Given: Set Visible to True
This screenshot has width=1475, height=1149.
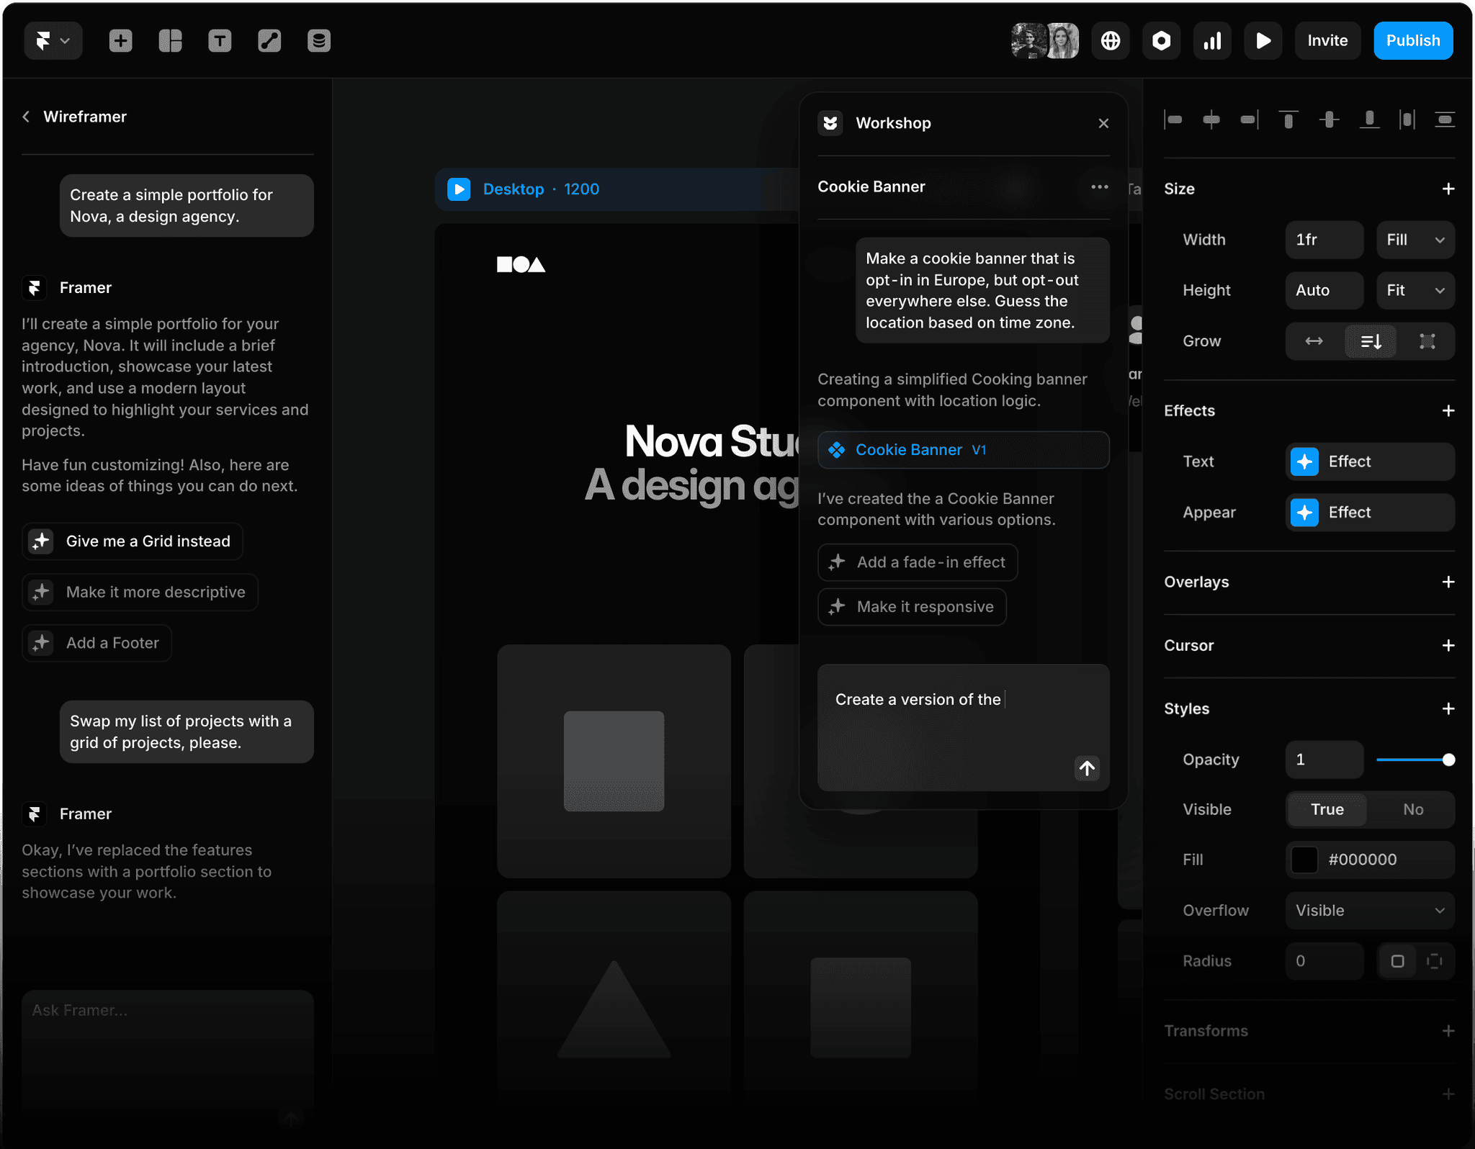Looking at the screenshot, I should (x=1327, y=810).
